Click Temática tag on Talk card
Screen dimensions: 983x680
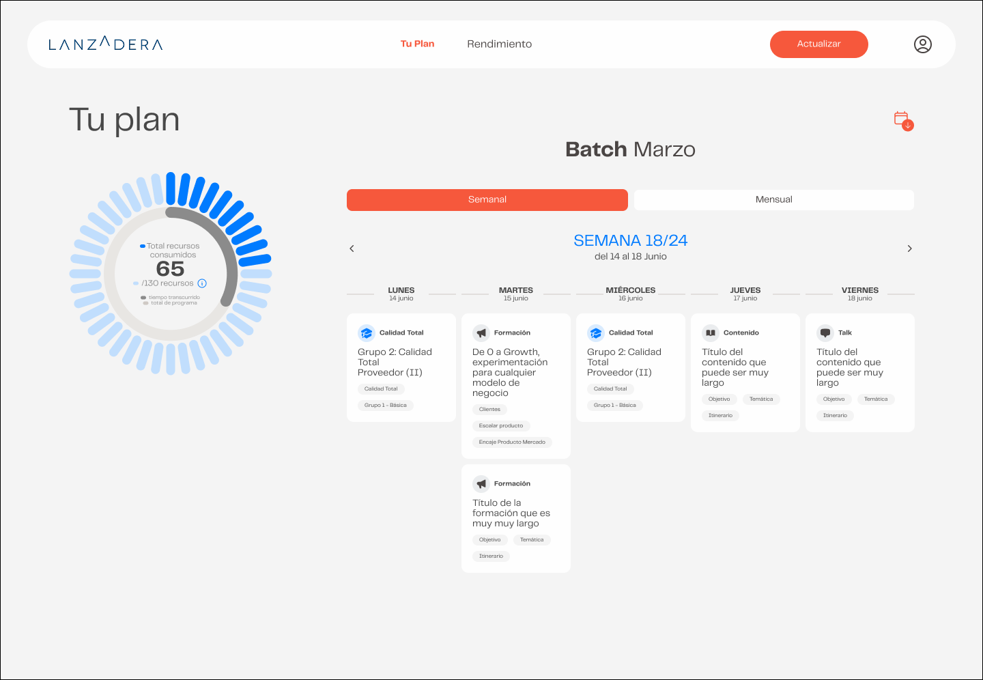(x=876, y=399)
